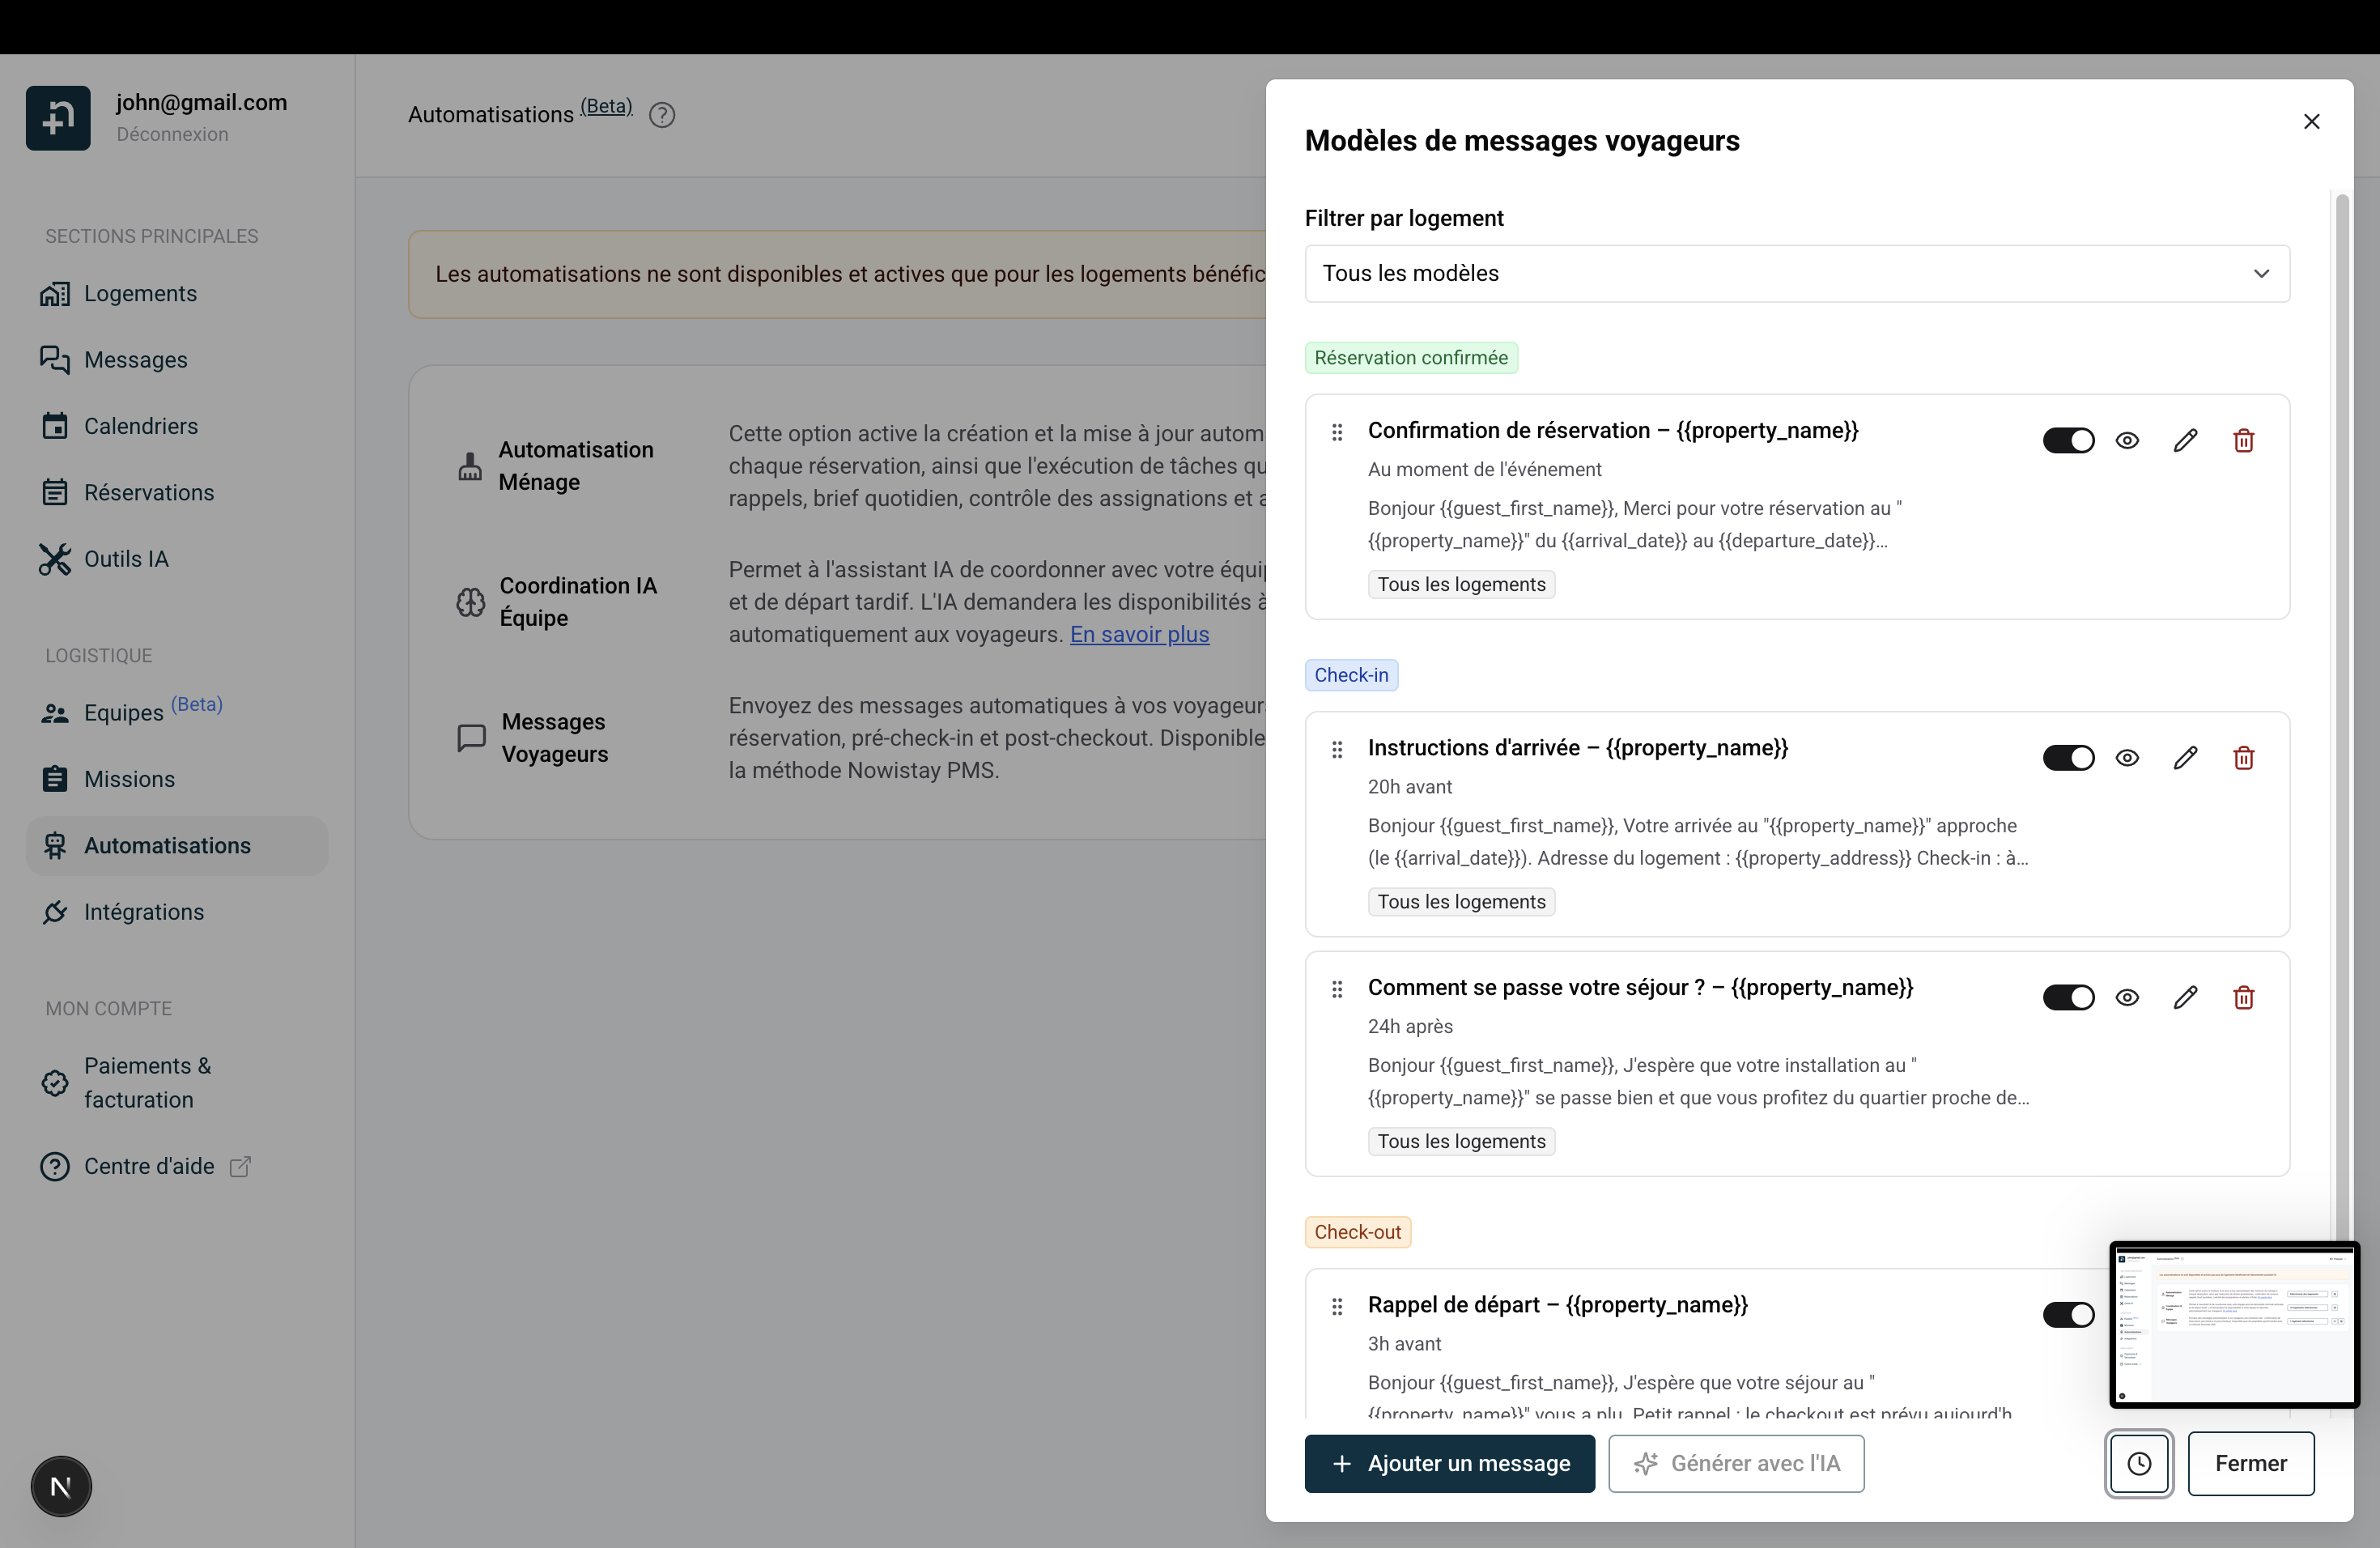Open Centre d'aide from the sidebar

click(x=148, y=1166)
